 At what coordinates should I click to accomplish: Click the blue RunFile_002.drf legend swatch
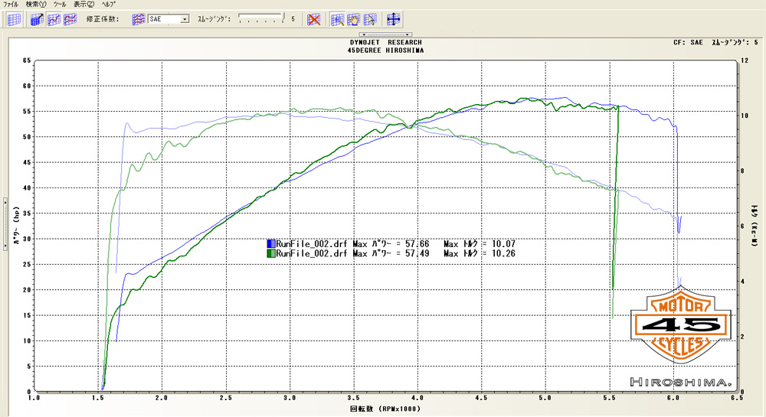pyautogui.click(x=271, y=243)
